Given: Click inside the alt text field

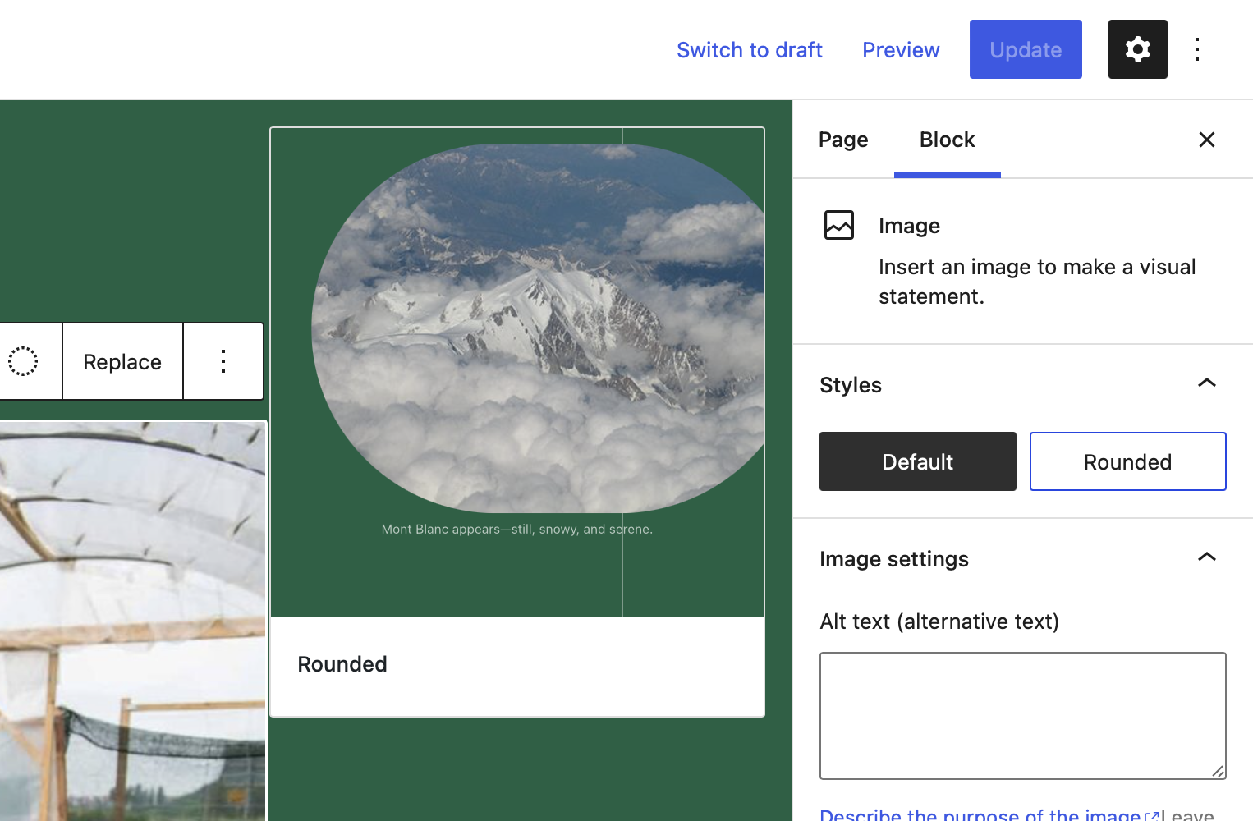Looking at the screenshot, I should point(1022,714).
